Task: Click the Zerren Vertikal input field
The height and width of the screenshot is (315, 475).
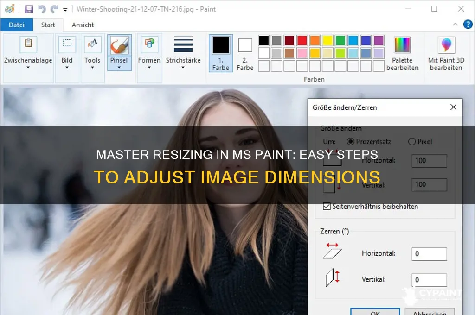Action: [429, 280]
